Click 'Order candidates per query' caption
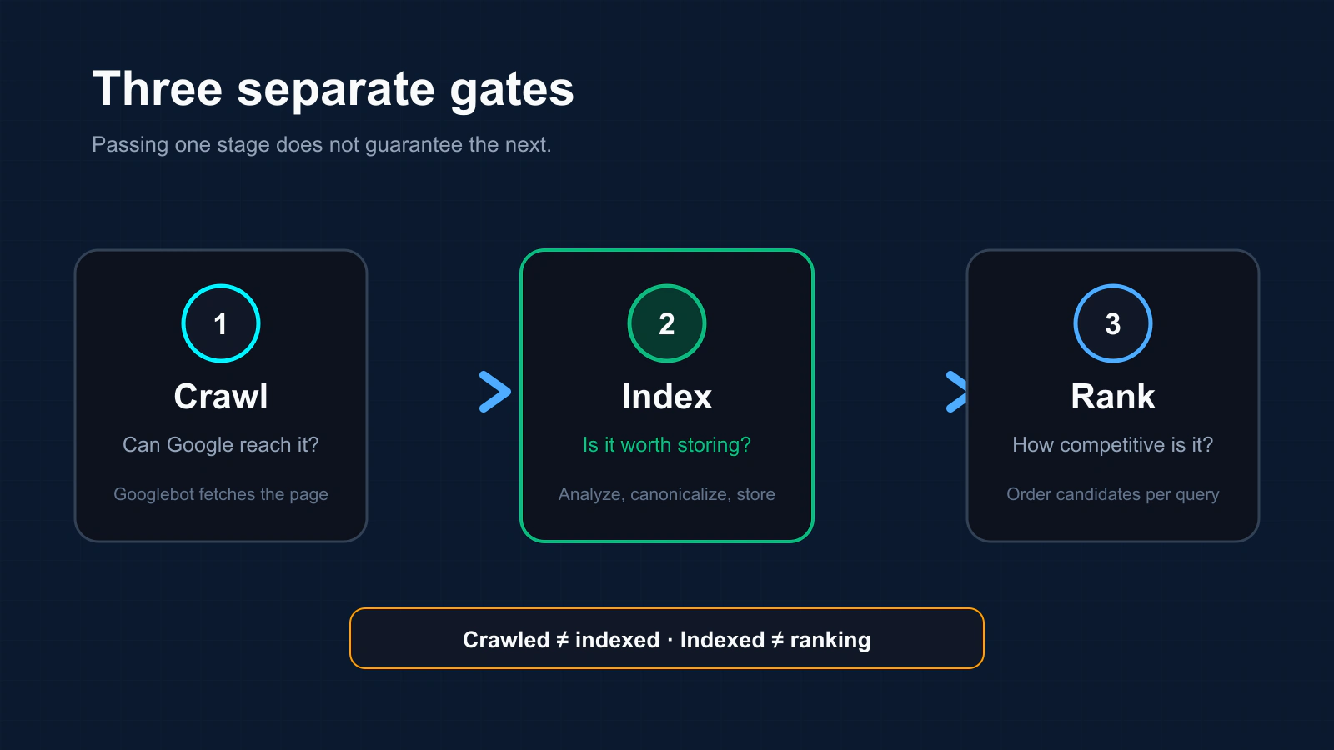Viewport: 1334px width, 750px height. pyautogui.click(x=1113, y=494)
